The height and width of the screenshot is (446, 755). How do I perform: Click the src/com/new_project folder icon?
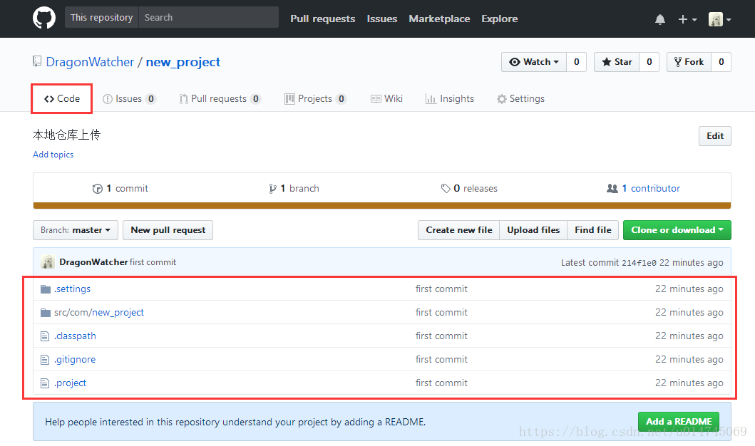coord(46,312)
